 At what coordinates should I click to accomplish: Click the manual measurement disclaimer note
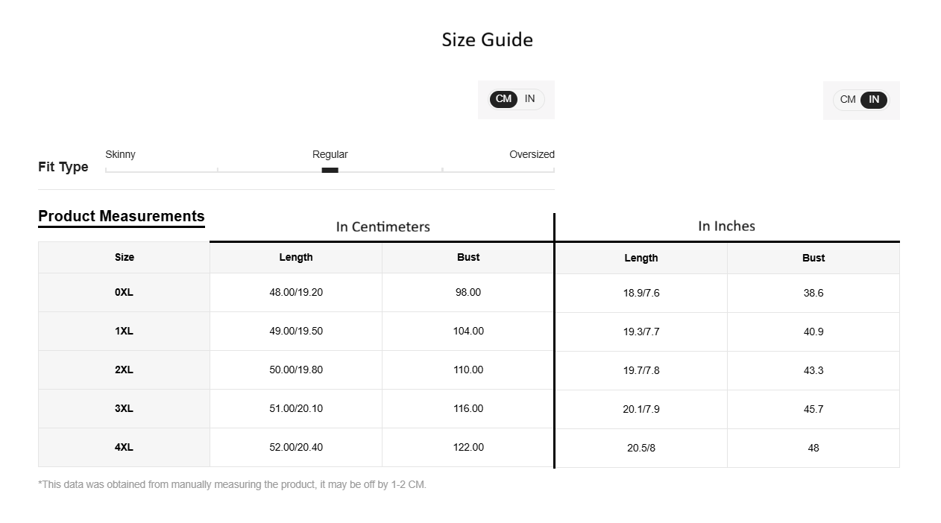(x=232, y=484)
